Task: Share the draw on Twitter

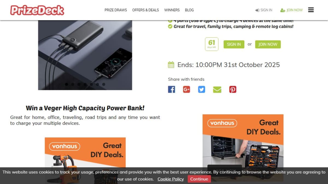Action: (202, 89)
